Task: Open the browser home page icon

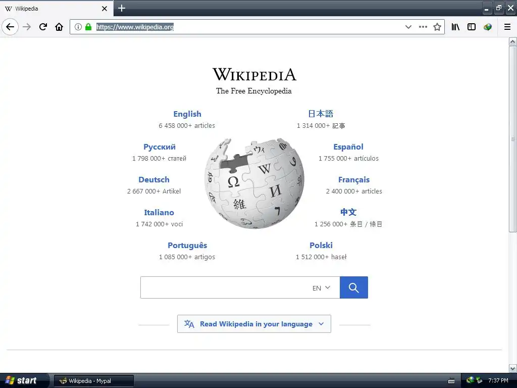Action: [59, 27]
